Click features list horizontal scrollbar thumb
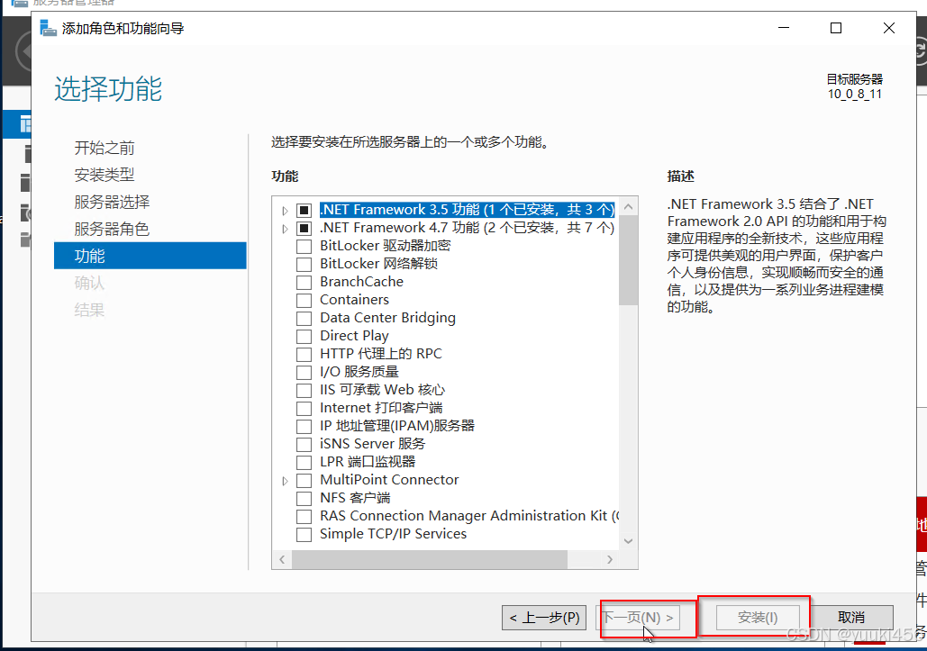Screen dimensions: 927x651 click(x=429, y=559)
